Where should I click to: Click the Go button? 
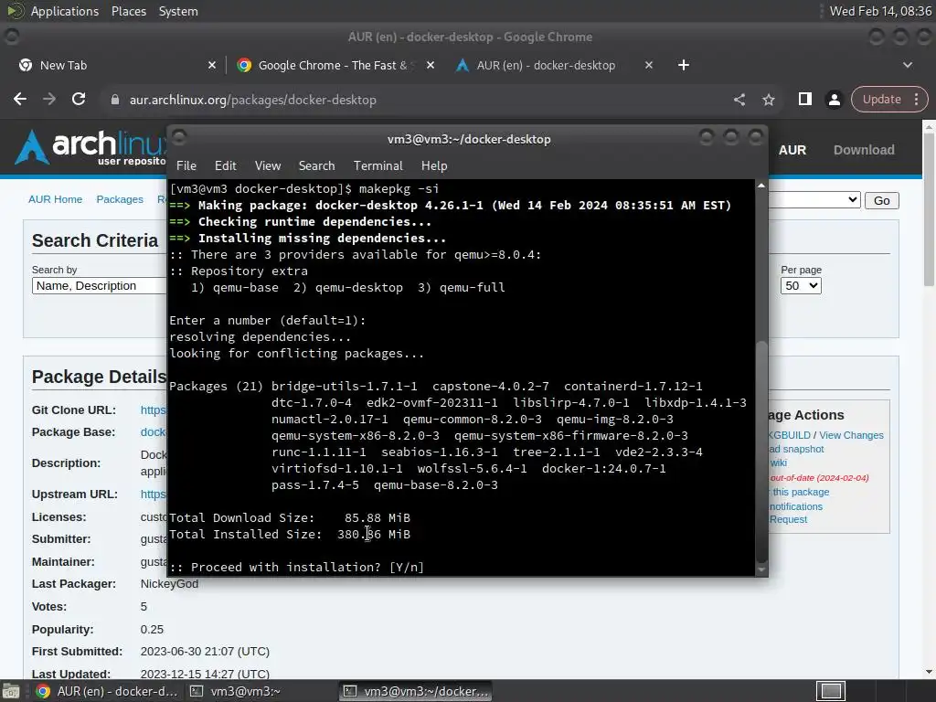click(x=882, y=200)
